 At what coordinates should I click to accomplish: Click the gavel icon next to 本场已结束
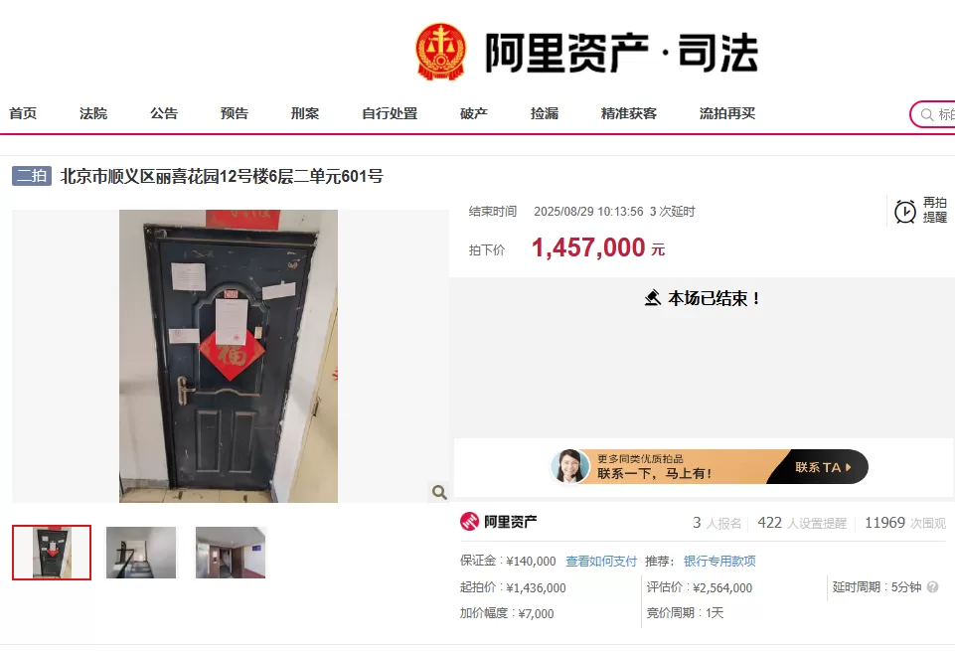click(x=652, y=298)
